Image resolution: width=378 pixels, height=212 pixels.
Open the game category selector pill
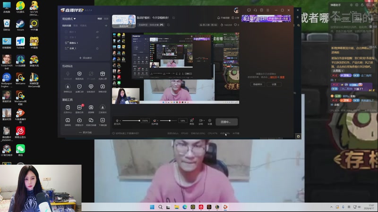151,25
